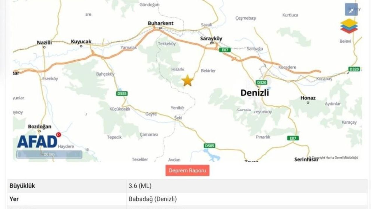The image size is (373, 209).
Task: Click the Sarayköy town marker
Action: (x=212, y=43)
